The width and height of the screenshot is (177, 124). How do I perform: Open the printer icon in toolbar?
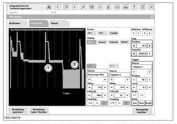(x=126, y=7)
